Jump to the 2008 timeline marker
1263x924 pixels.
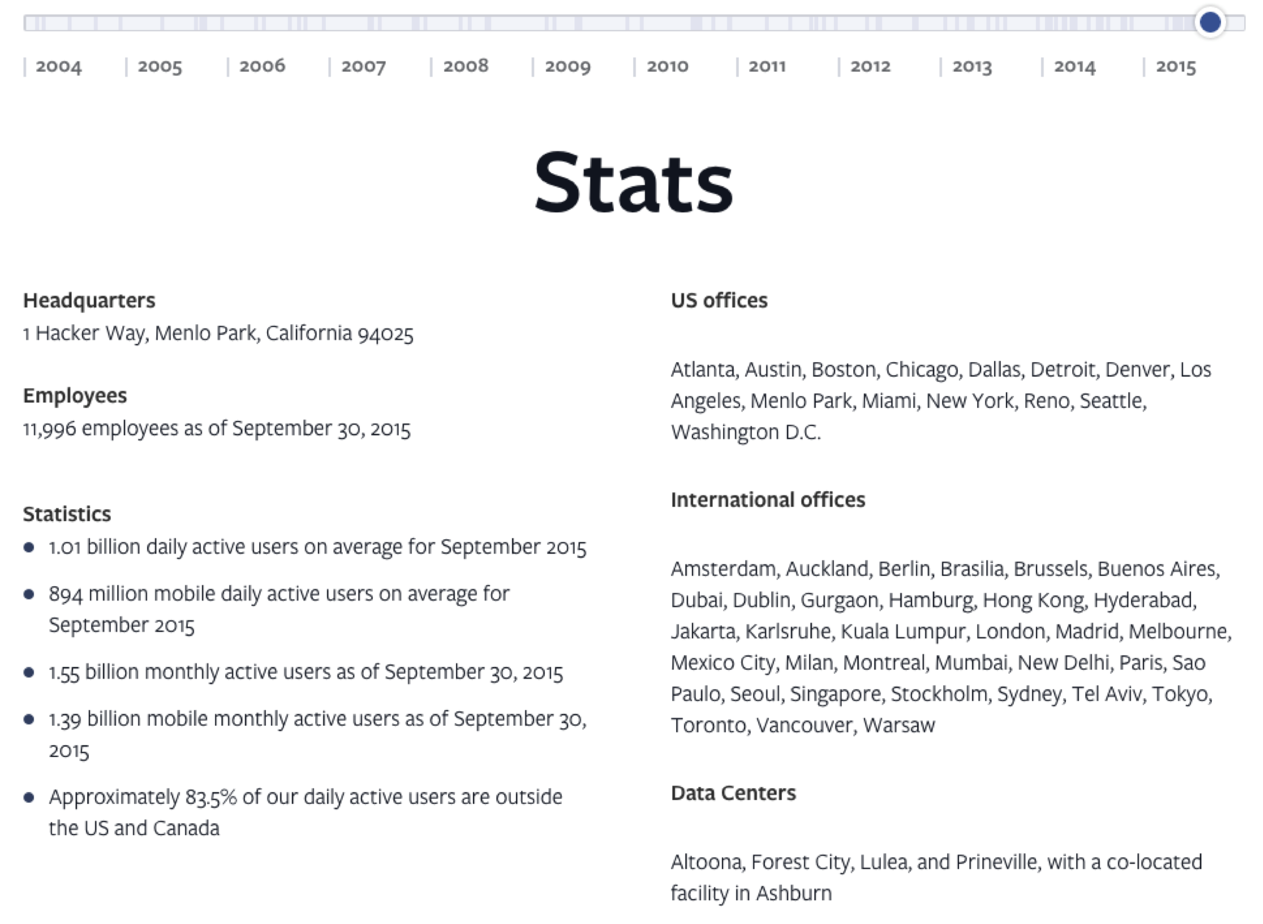pyautogui.click(x=466, y=66)
